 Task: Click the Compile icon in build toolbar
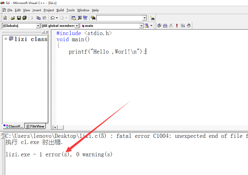[159, 26]
